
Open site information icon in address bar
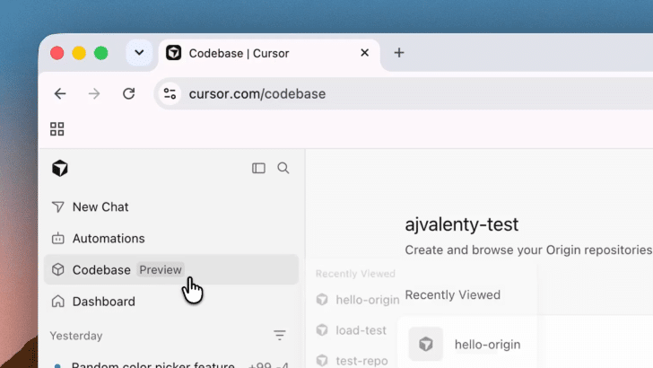pos(170,93)
